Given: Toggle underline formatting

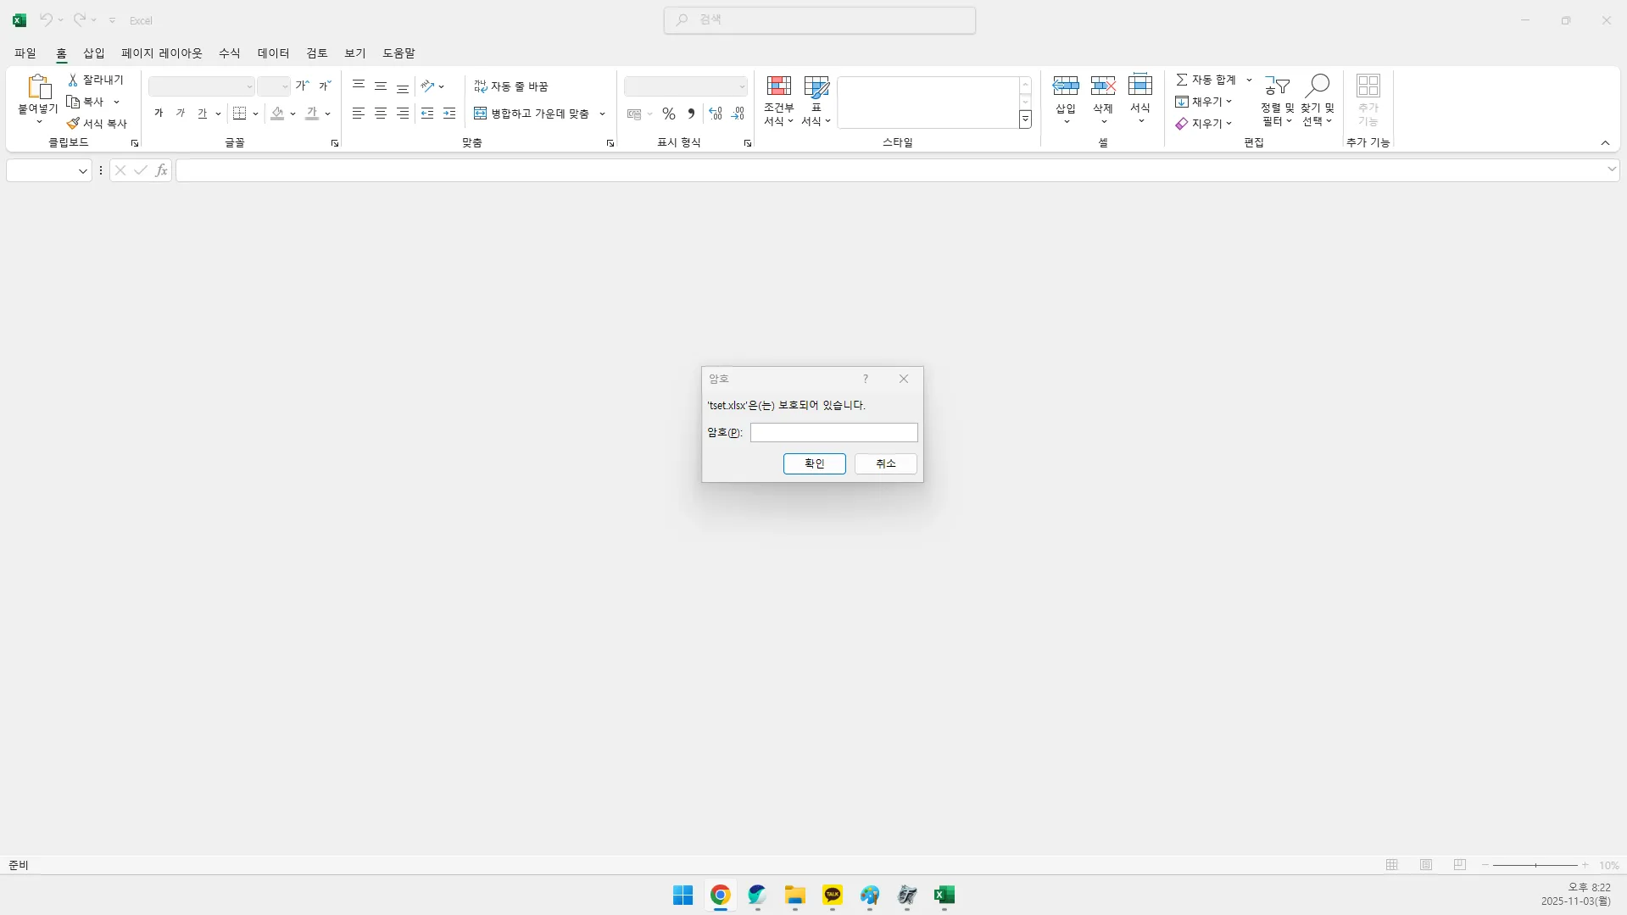Looking at the screenshot, I should point(203,113).
